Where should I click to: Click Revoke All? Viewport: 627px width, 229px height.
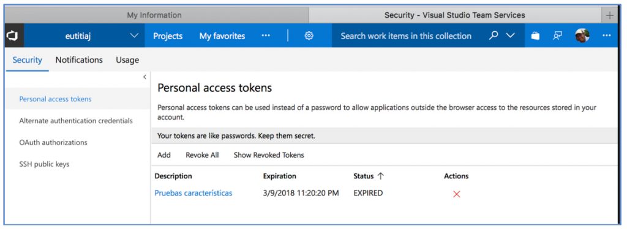point(202,155)
